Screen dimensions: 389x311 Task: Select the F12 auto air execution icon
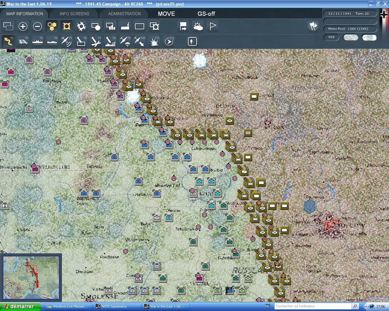point(169,41)
